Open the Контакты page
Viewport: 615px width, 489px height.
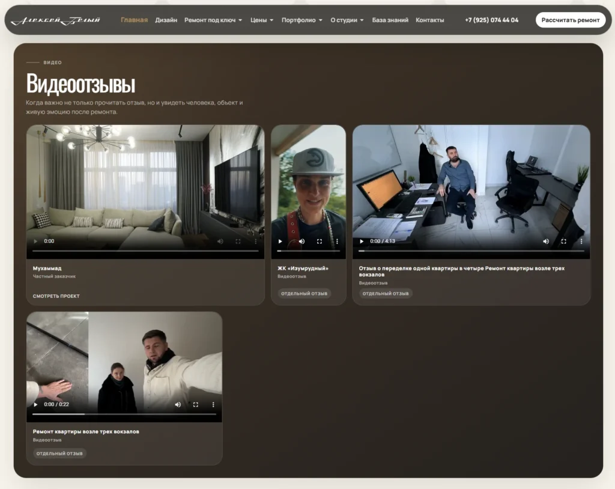(x=430, y=20)
